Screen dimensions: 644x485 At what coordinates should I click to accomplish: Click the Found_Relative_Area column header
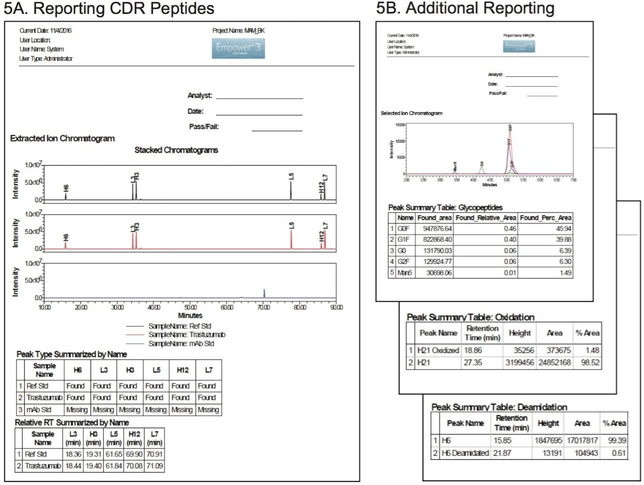[x=486, y=218]
